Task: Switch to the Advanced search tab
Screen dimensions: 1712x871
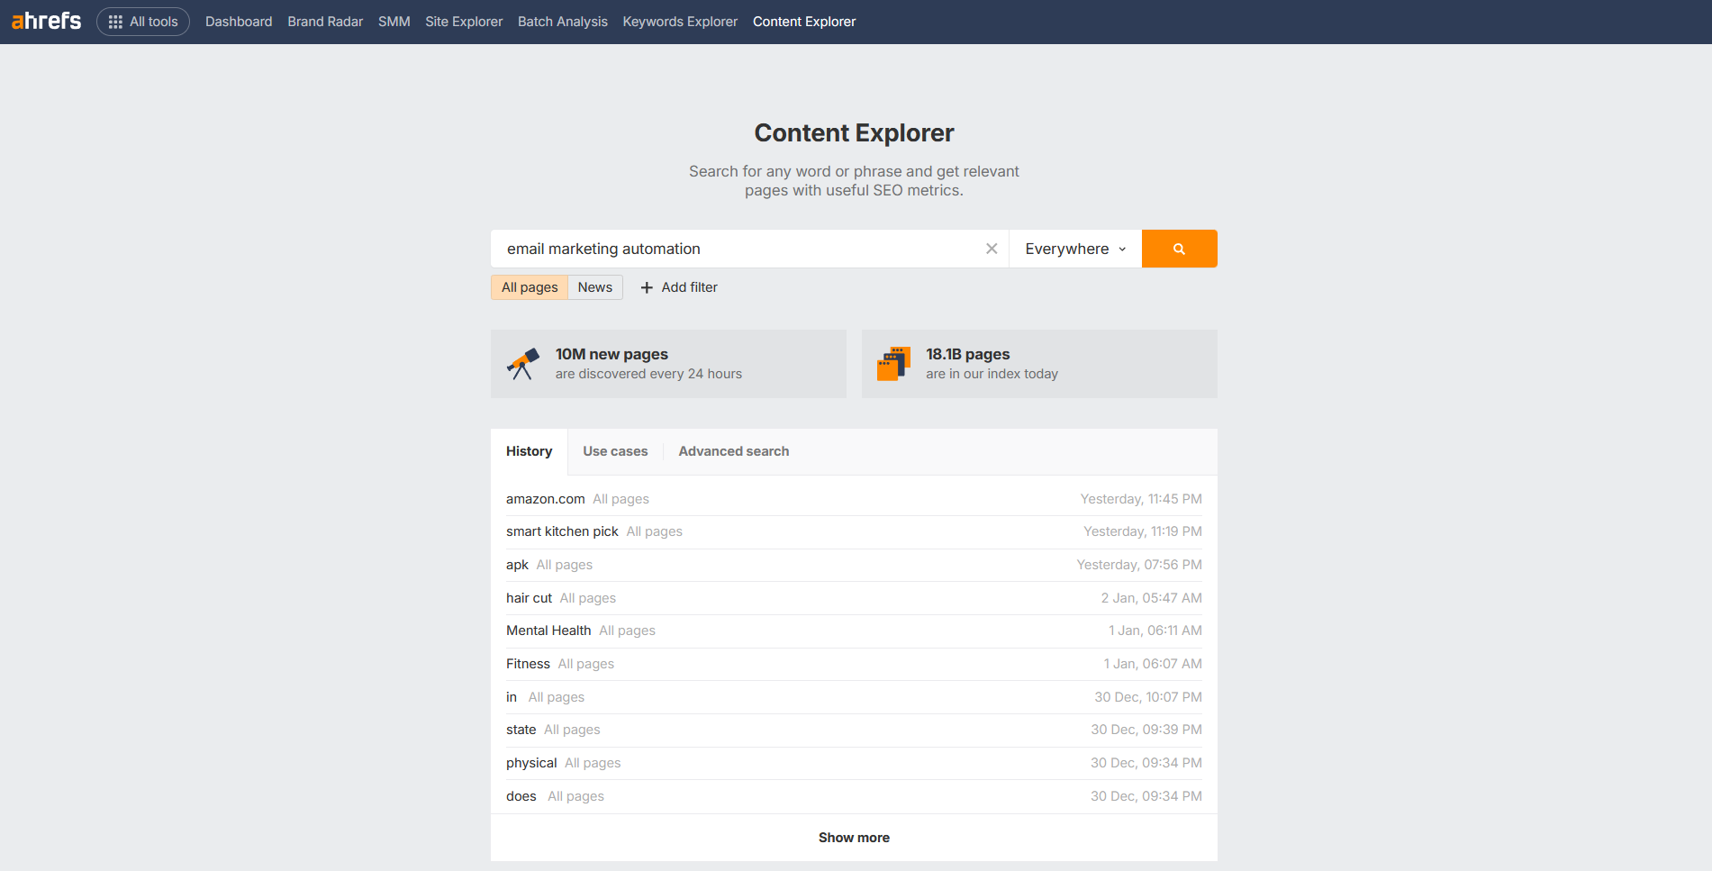Action: [733, 451]
